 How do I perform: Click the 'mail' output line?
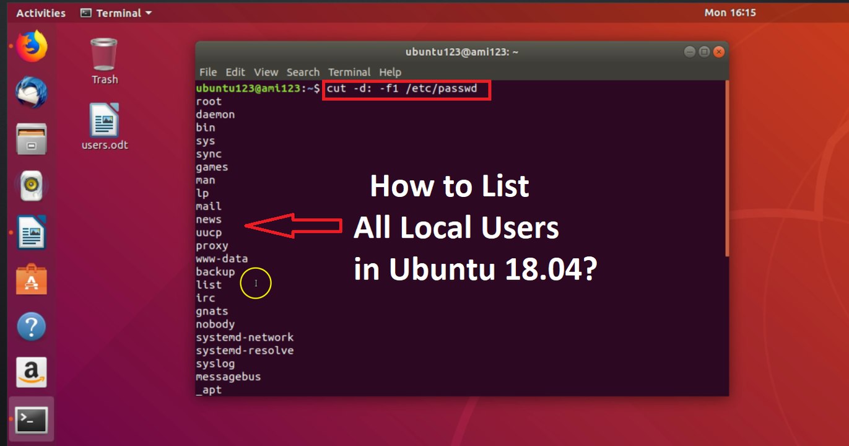[x=209, y=206]
